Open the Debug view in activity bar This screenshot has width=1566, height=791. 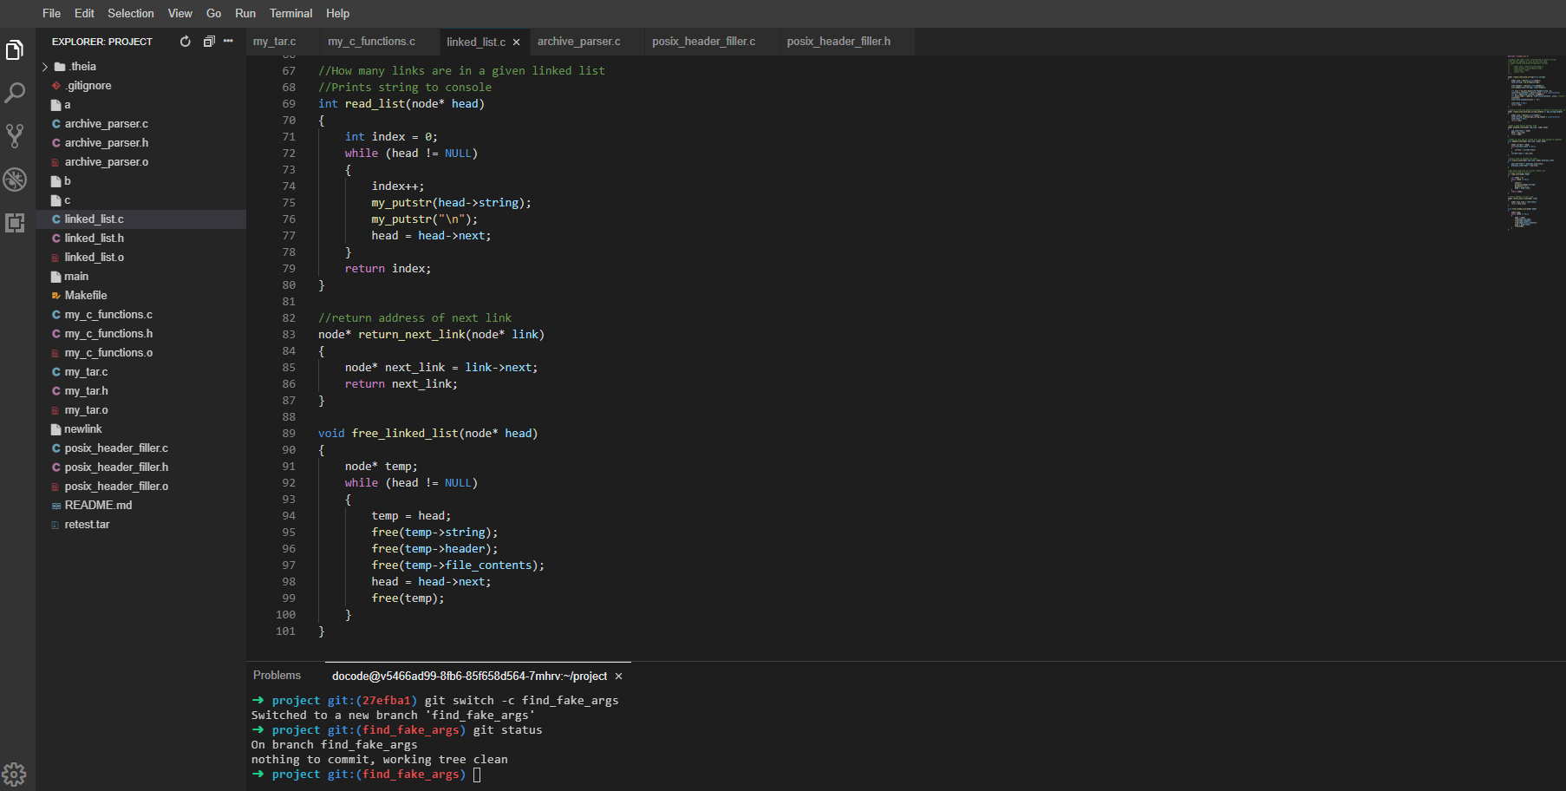[x=15, y=180]
